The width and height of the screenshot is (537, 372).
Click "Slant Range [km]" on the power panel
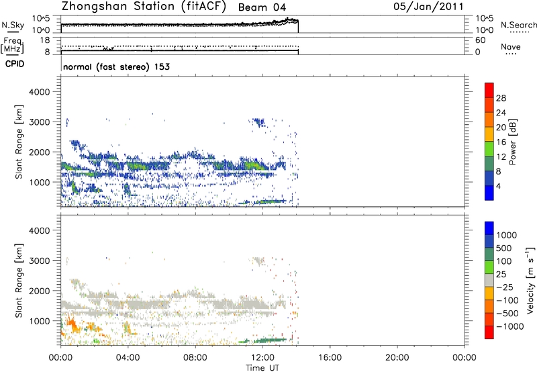pyautogui.click(x=19, y=142)
